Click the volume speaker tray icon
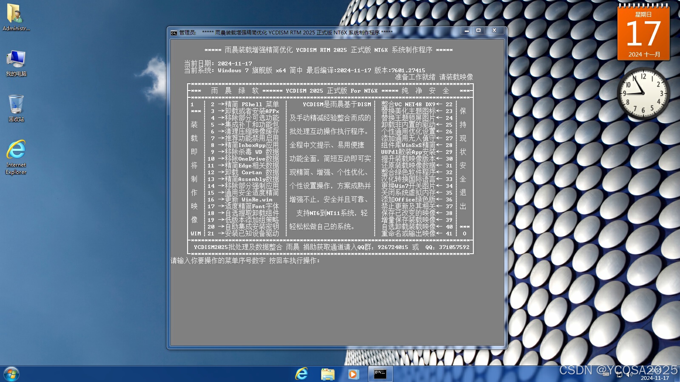 click(629, 374)
